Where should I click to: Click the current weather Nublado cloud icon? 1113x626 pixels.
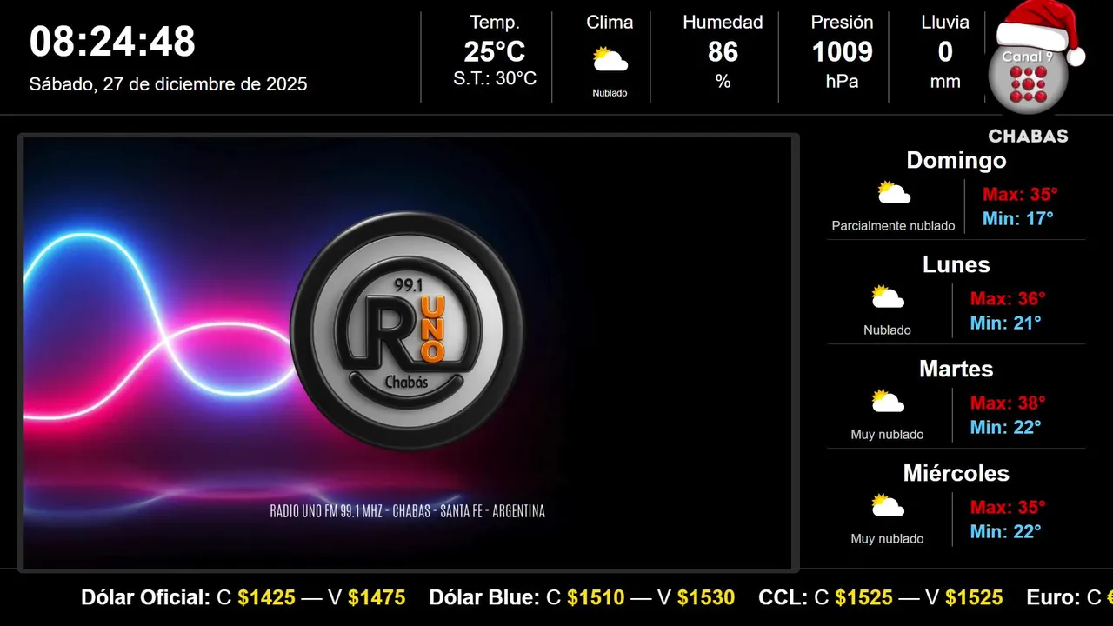610,60
